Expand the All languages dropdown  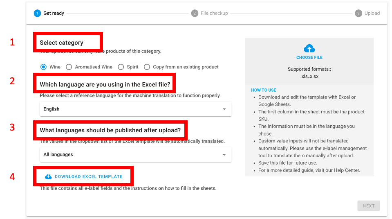[135, 155]
